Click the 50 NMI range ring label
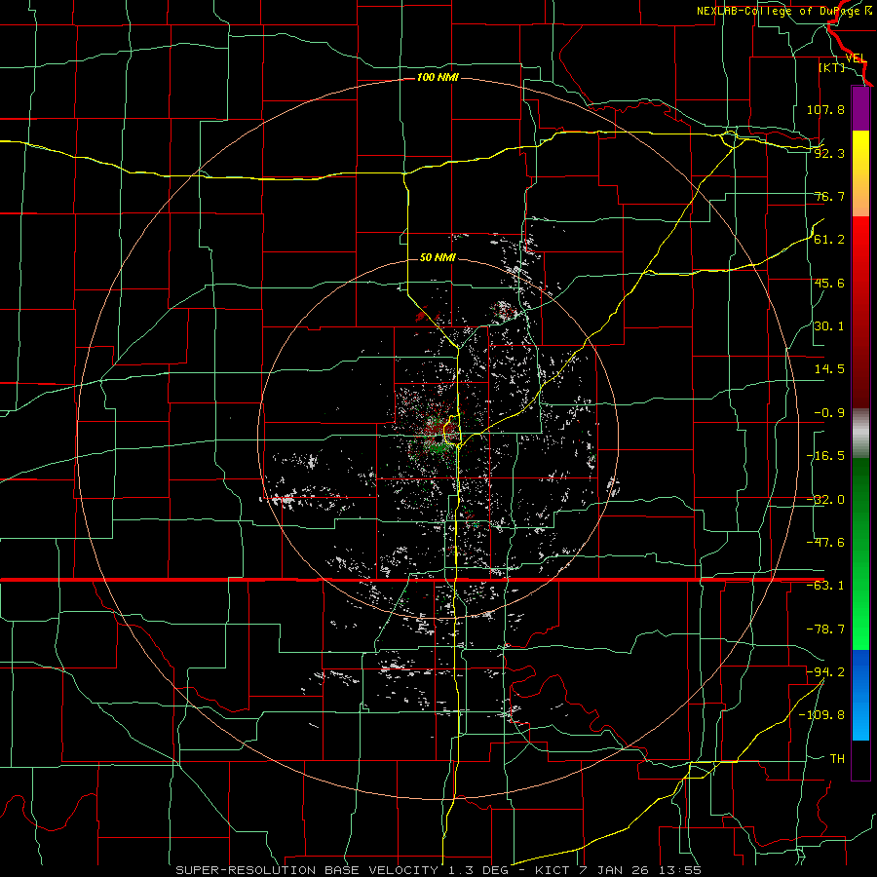 point(438,257)
